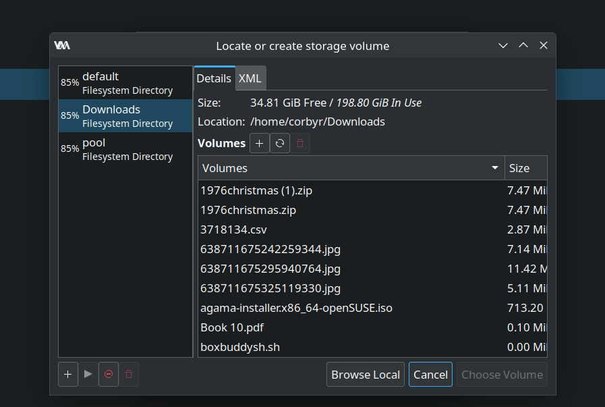Select the default storage pool

pyautogui.click(x=125, y=82)
